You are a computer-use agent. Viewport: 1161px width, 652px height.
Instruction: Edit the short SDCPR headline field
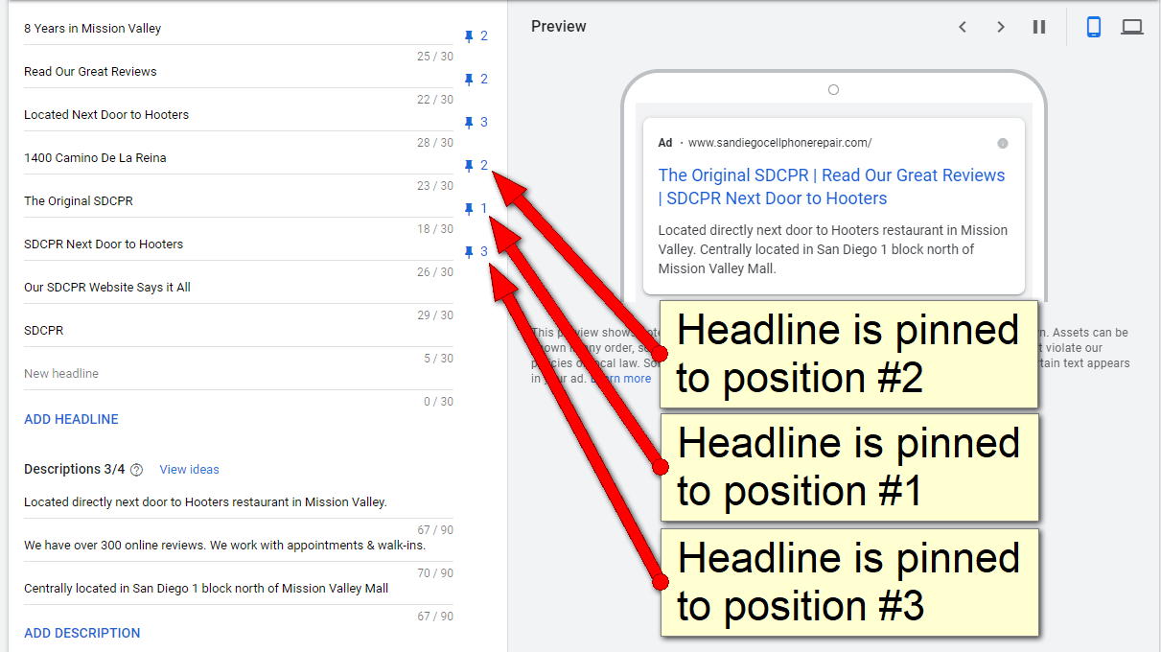239,331
